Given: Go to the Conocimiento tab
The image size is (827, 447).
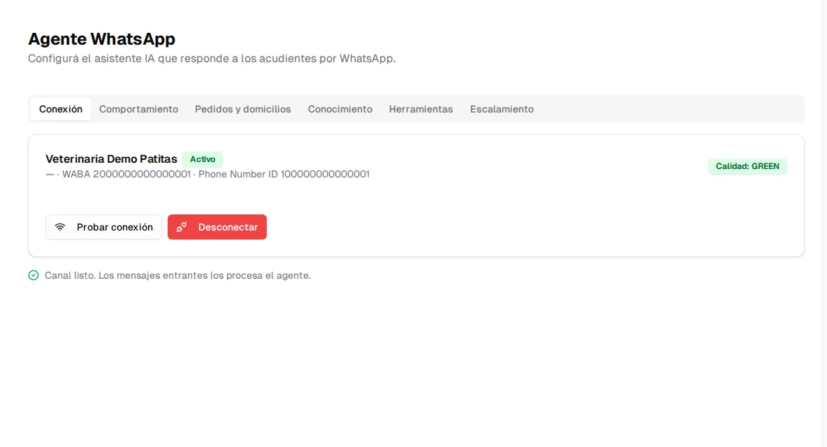Looking at the screenshot, I should tap(340, 109).
